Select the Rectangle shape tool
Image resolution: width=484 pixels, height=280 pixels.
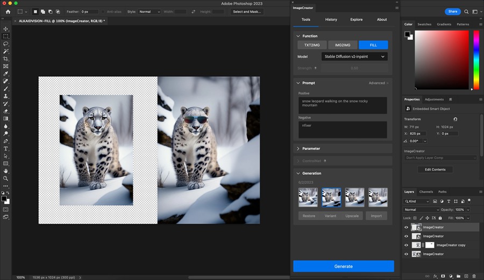[5, 163]
